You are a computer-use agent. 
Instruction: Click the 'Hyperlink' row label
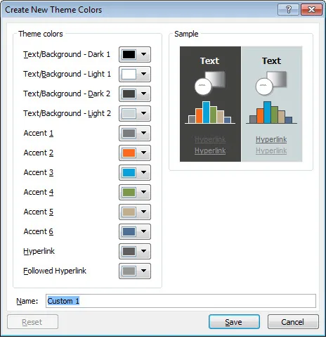[39, 251]
